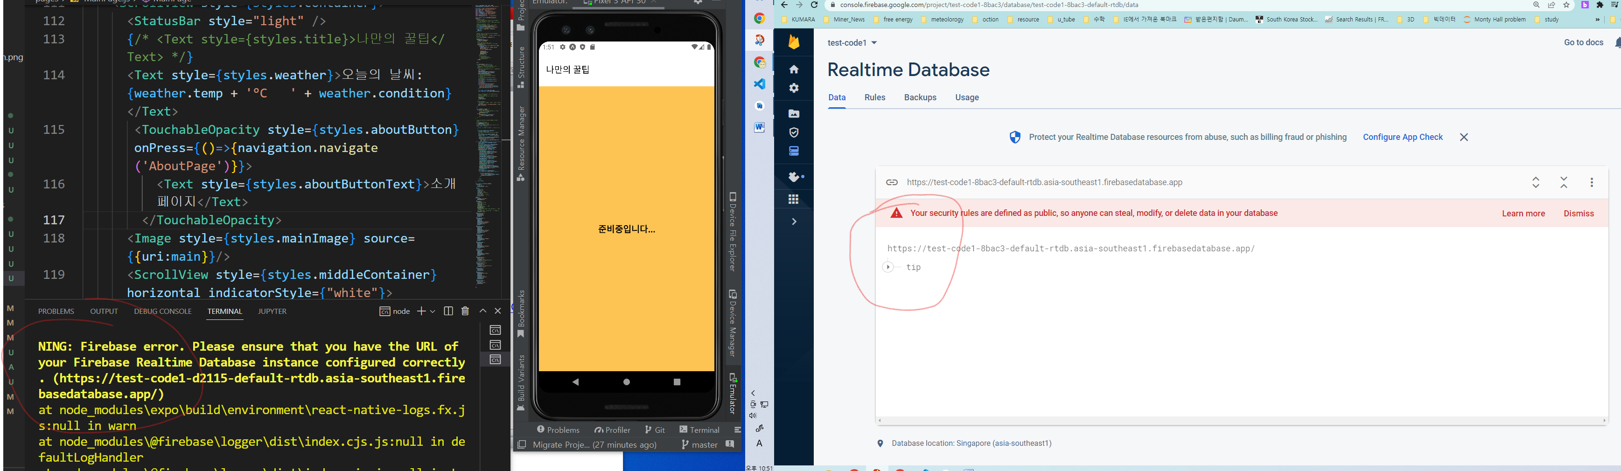Click the Configure App Check link
Viewport: 1621px width, 471px height.
click(1403, 137)
